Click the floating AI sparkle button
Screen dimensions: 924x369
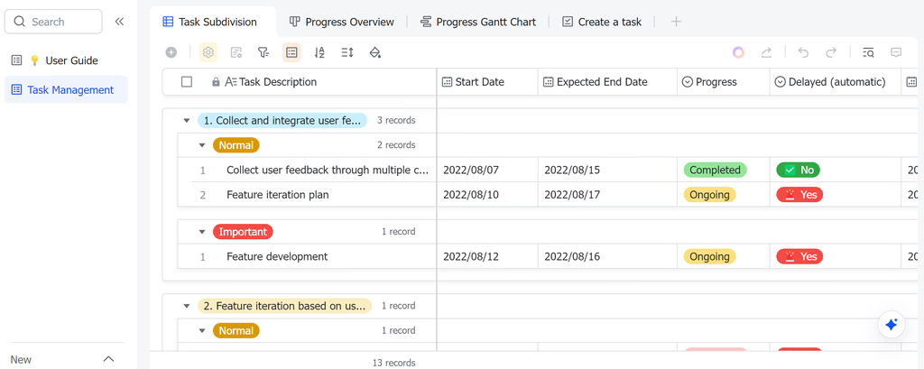[x=891, y=324]
